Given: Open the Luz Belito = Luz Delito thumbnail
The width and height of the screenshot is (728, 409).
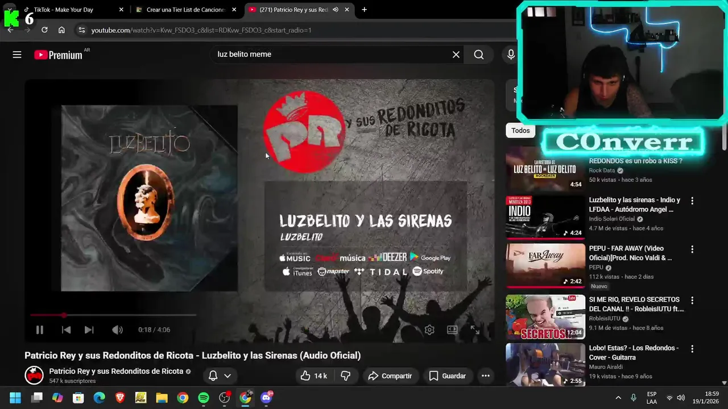Looking at the screenshot, I should coord(545,169).
